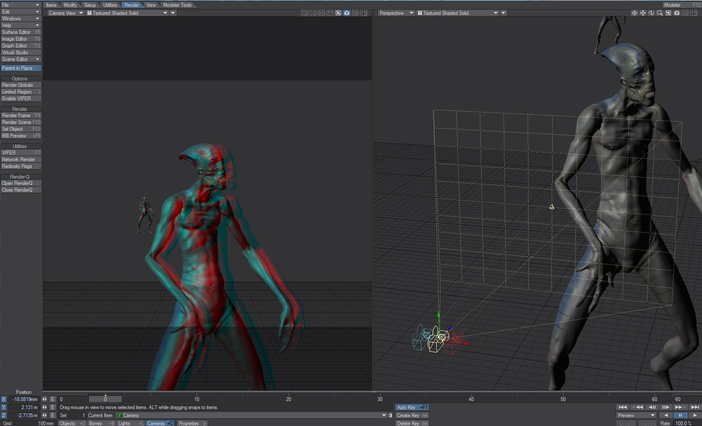Click zoom magnifier icon in Perspective viewport

point(660,13)
